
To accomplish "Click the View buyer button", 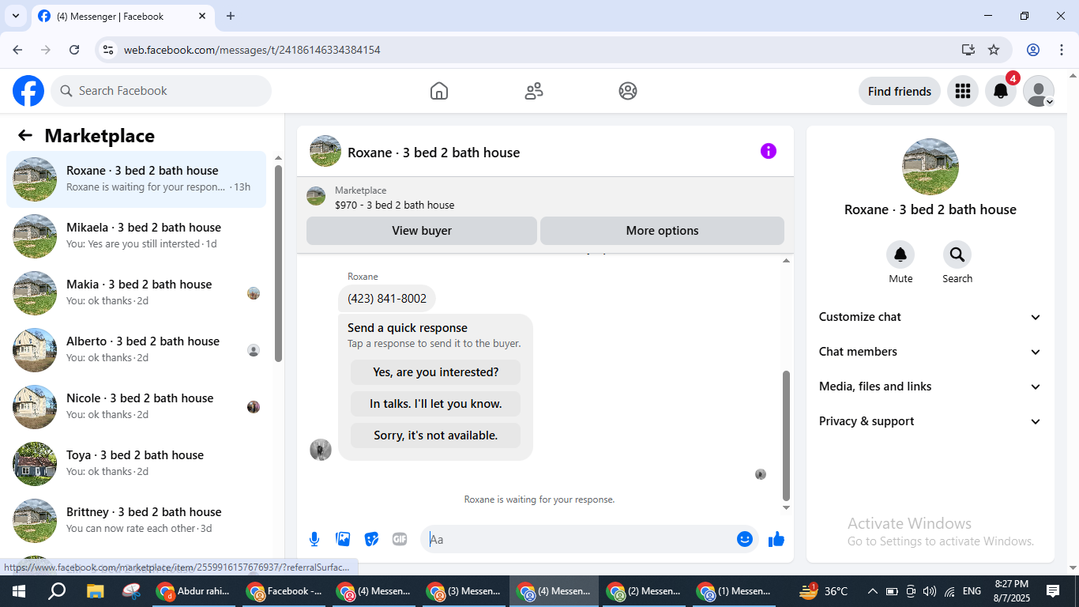I will tap(422, 231).
